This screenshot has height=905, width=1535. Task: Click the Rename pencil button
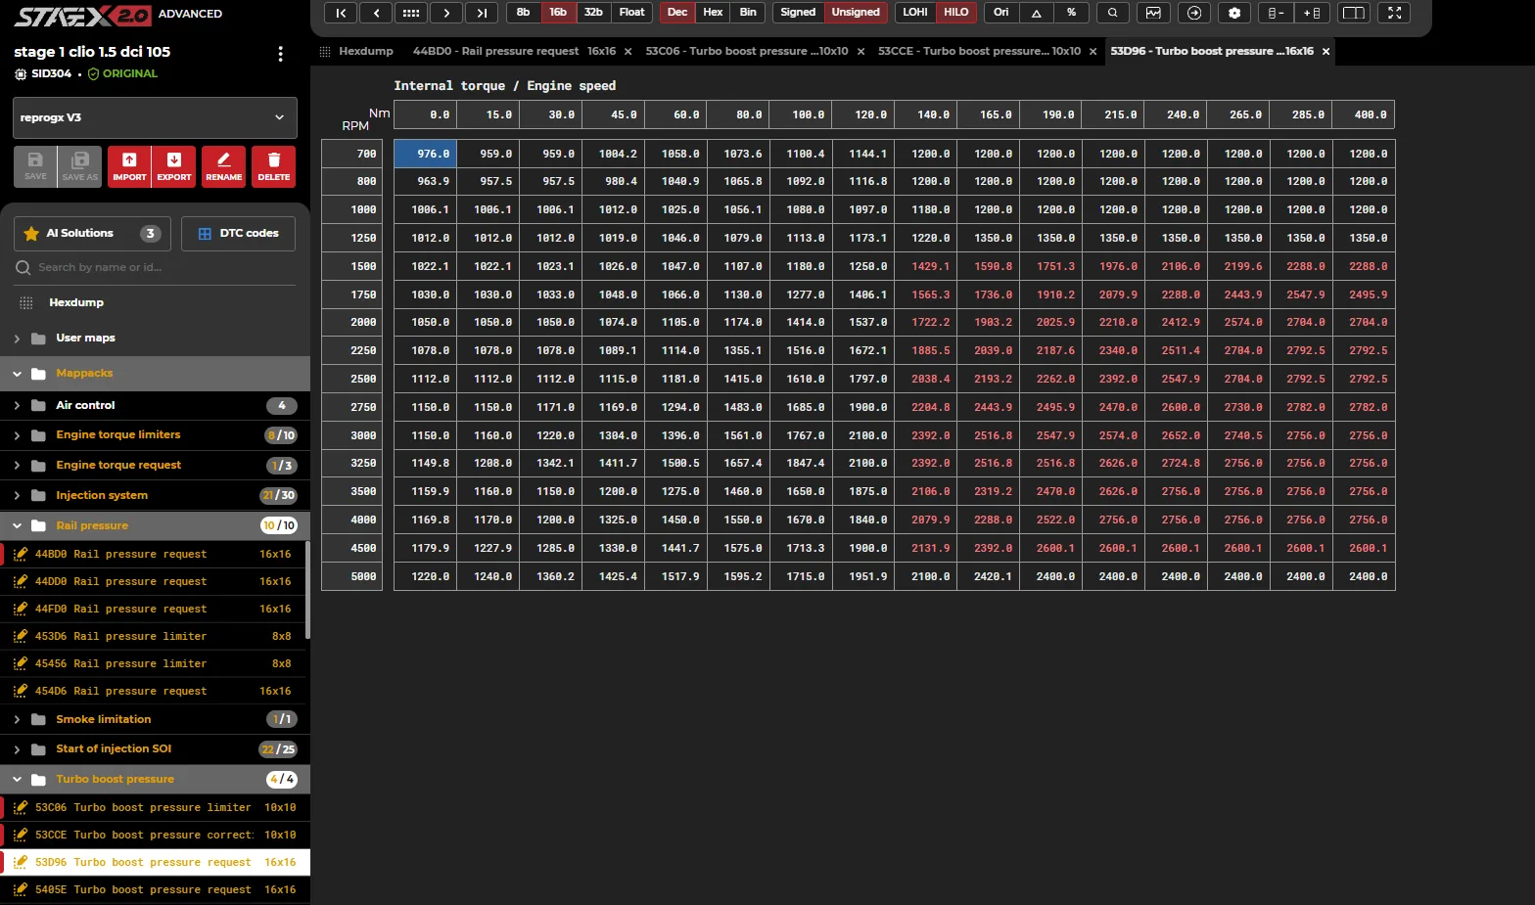[224, 166]
